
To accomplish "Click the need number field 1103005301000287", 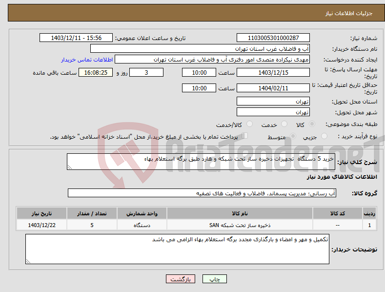I will [273, 38].
